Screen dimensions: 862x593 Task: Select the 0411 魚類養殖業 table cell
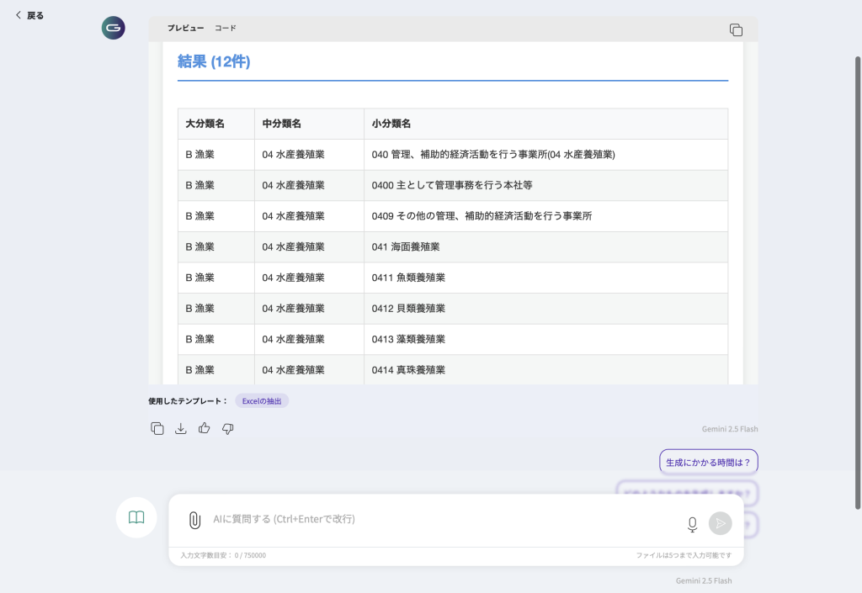pos(408,278)
